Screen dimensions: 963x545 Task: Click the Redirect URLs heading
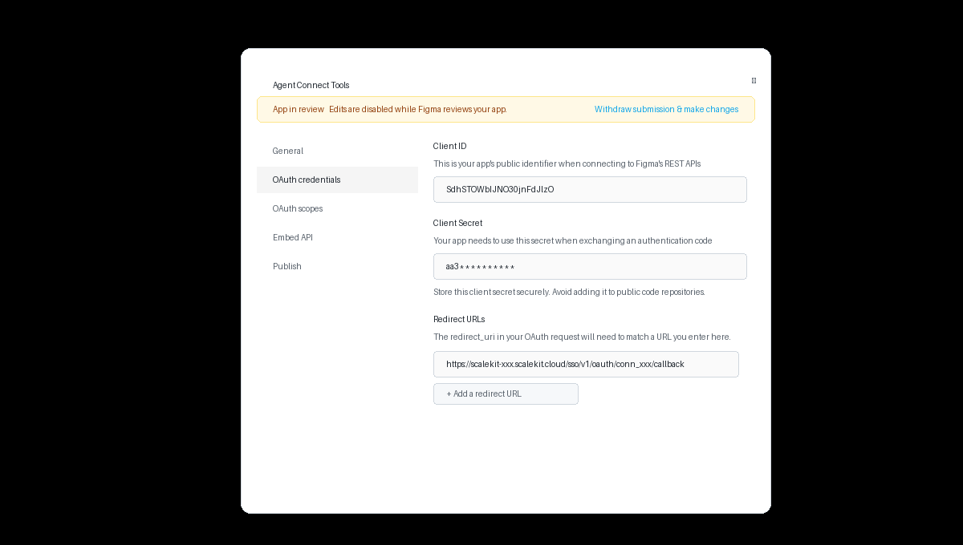(x=459, y=319)
